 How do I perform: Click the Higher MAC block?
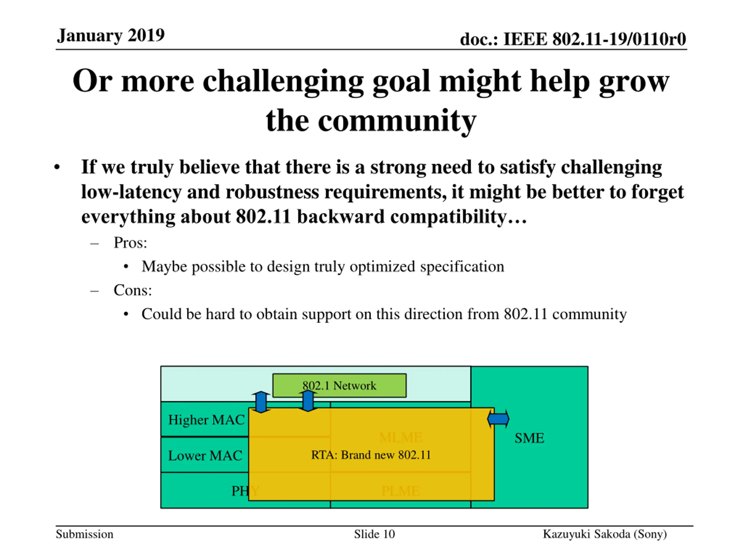click(x=205, y=420)
